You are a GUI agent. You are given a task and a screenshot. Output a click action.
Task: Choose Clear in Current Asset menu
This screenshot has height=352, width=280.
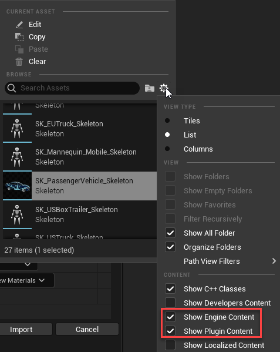[x=37, y=62]
